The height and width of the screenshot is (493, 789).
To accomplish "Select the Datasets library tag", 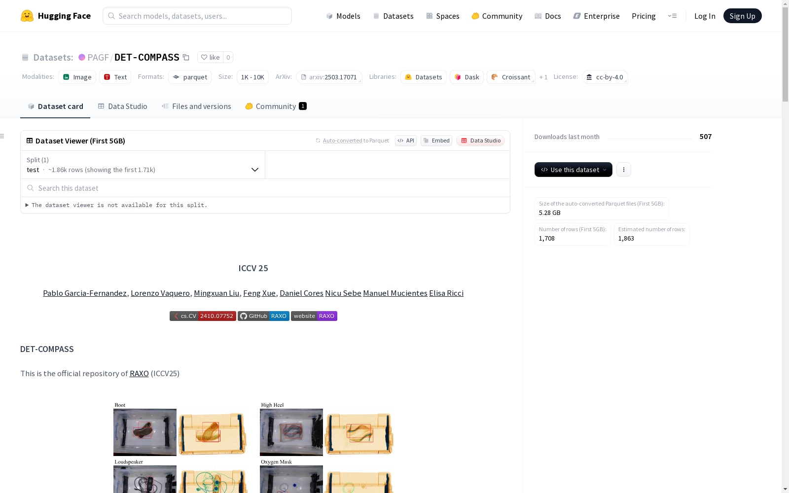I will (x=424, y=77).
